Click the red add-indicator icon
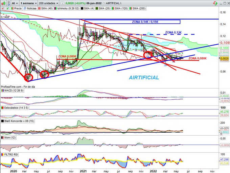The width and height of the screenshot is (230, 173). click(3, 8)
